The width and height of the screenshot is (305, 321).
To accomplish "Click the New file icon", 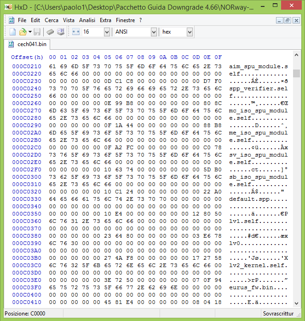I will pyautogui.click(x=12, y=32).
